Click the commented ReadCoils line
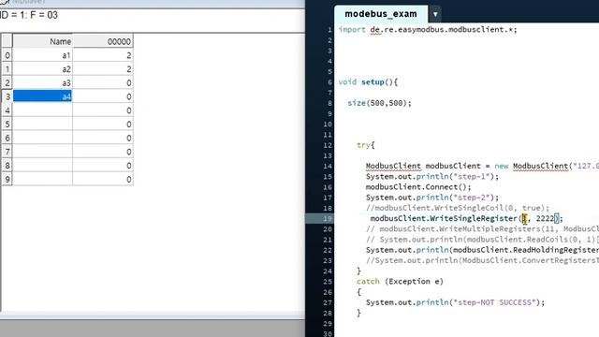This screenshot has height=337, width=599. (x=482, y=240)
